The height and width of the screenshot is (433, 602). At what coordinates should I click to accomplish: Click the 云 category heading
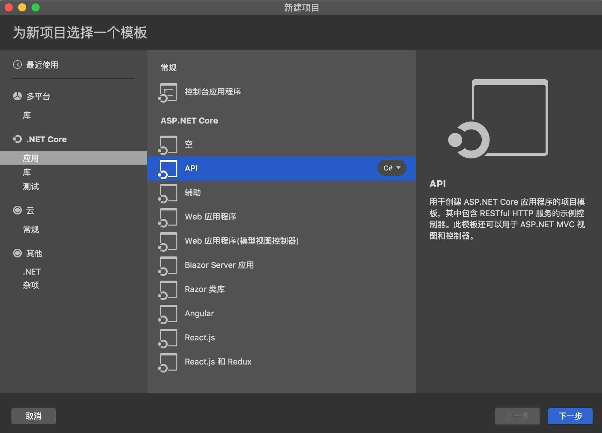30,211
